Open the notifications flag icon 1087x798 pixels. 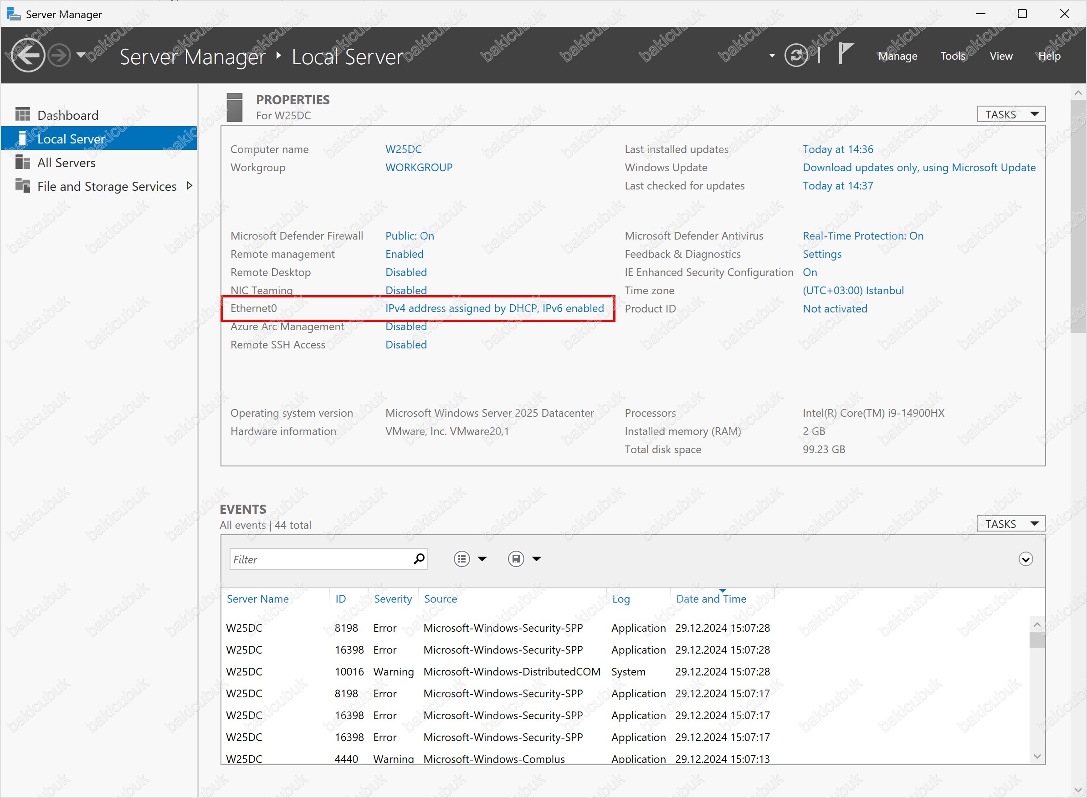pos(845,54)
